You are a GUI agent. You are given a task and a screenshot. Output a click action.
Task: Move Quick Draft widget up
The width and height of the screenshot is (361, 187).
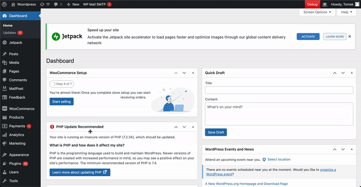[335, 73]
